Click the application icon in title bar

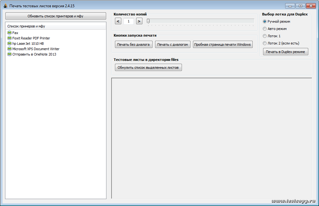point(5,6)
